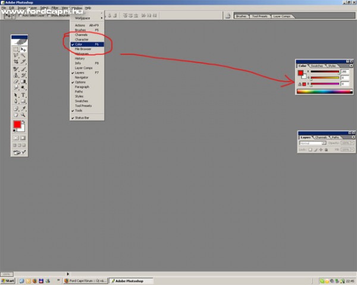Click Adobe Photoshop taskbar button
357x285 pixels.
click(131, 281)
